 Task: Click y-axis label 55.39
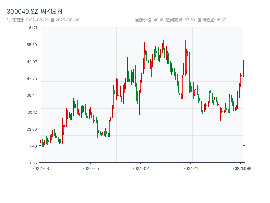point(32,45)
